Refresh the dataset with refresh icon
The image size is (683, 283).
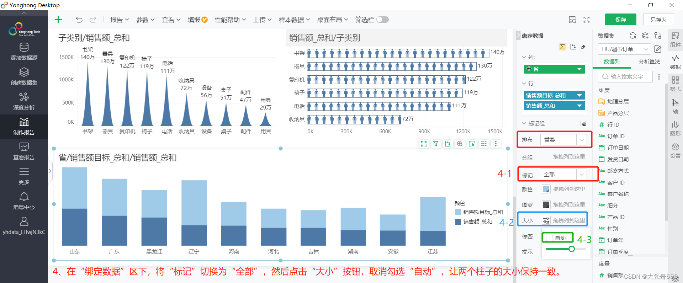pyautogui.click(x=632, y=36)
